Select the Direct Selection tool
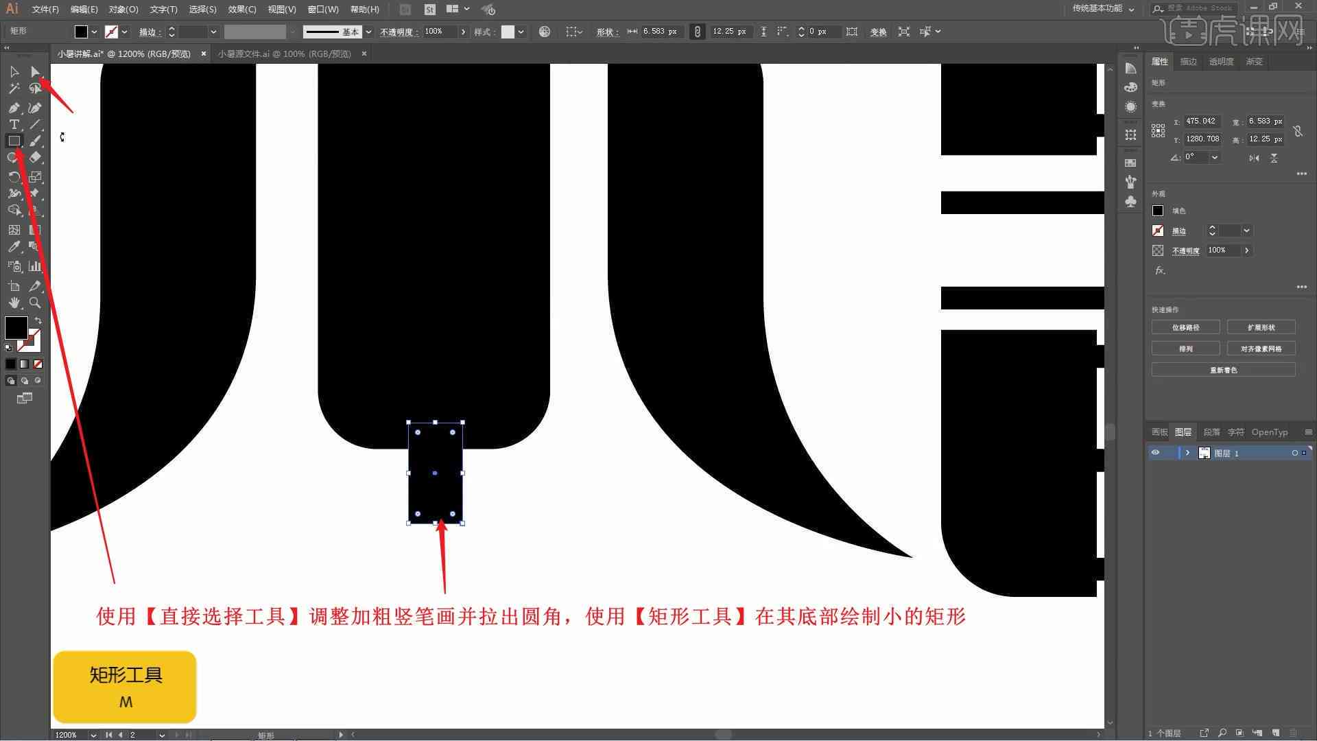The width and height of the screenshot is (1317, 741). click(x=34, y=71)
